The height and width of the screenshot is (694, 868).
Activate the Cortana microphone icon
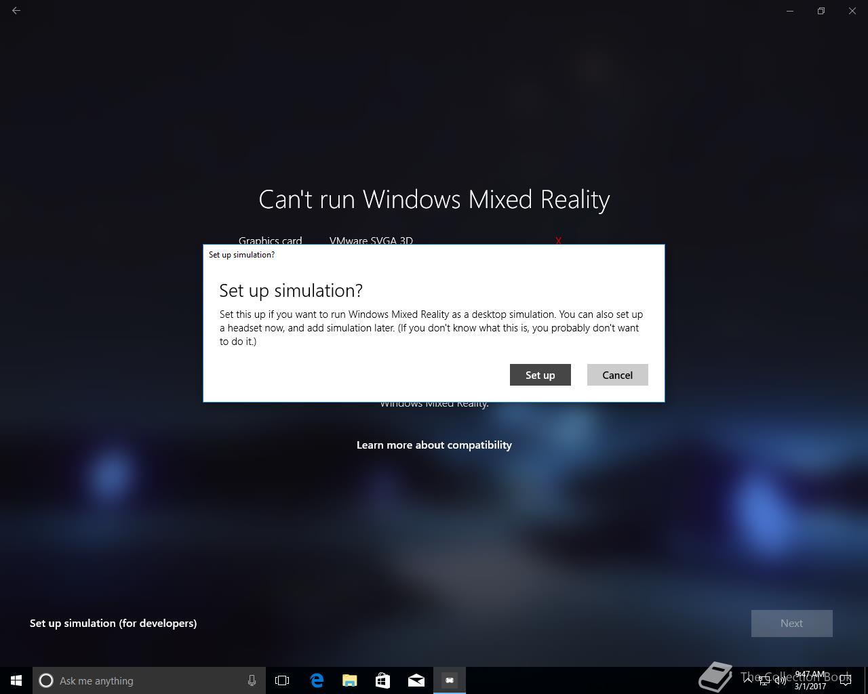point(252,680)
